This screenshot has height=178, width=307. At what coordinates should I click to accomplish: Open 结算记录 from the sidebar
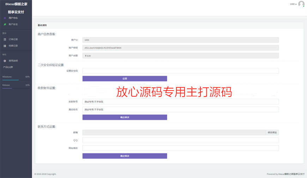click(13, 46)
